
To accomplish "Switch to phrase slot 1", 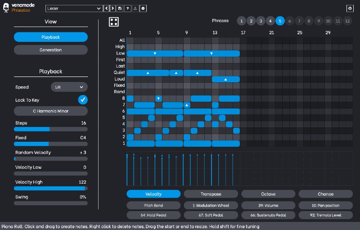I will pos(241,21).
